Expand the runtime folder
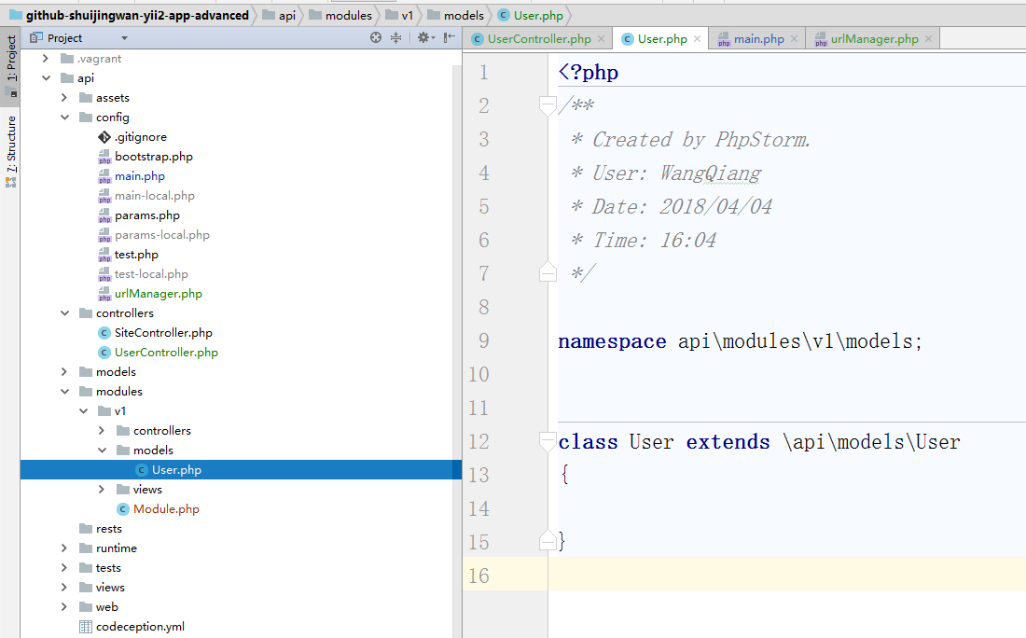1026x638 pixels. pos(63,548)
